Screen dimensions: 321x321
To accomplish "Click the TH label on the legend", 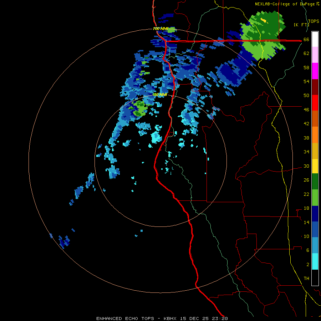I will point(306,279).
